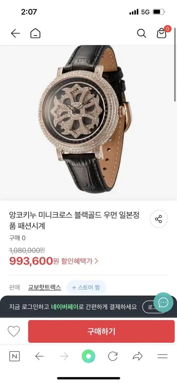Viewport: 177px width, 383px height.
Task: Tap the green center browser button
Action: click(88, 357)
